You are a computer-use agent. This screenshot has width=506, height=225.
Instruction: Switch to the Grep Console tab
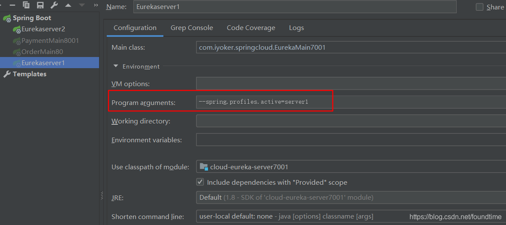coord(192,28)
